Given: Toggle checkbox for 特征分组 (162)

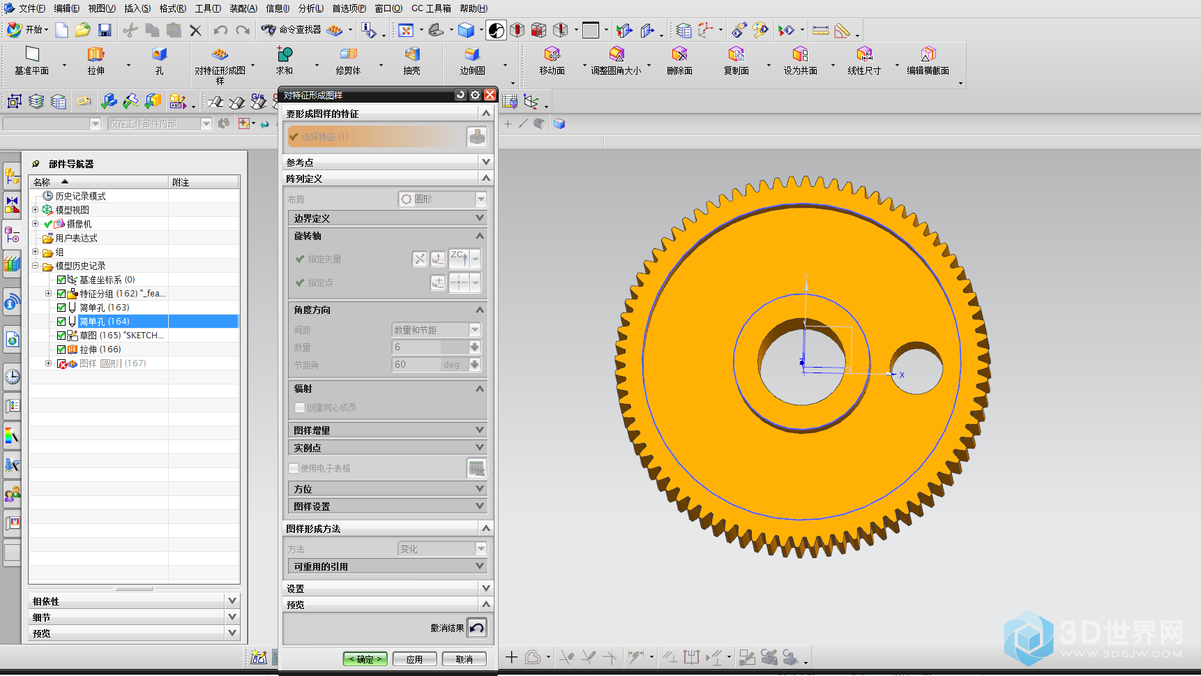Looking at the screenshot, I should point(61,294).
